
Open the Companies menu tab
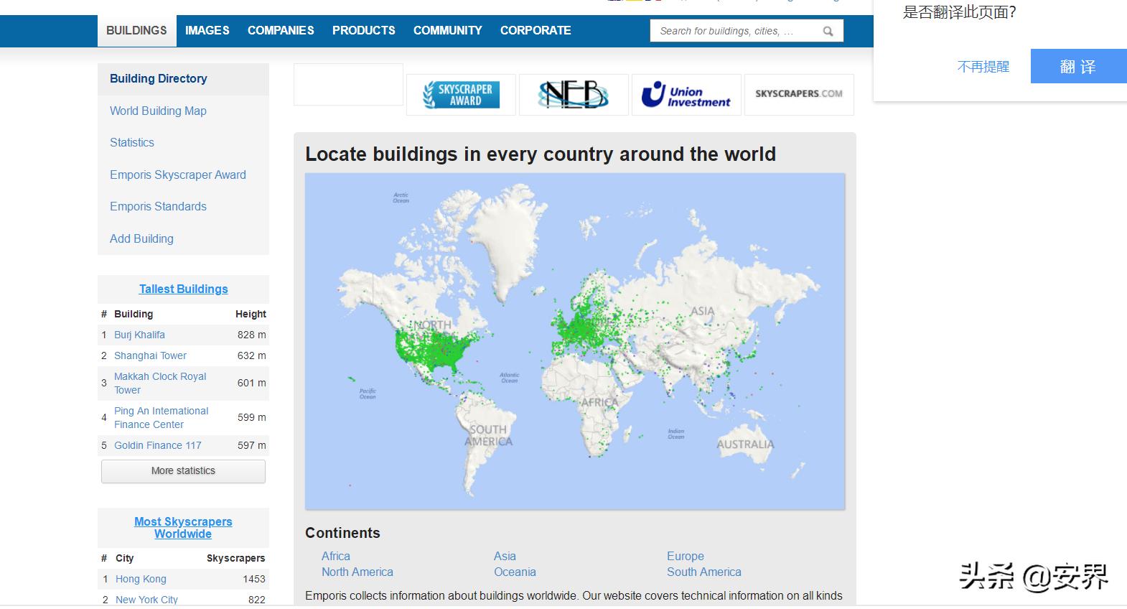[281, 31]
